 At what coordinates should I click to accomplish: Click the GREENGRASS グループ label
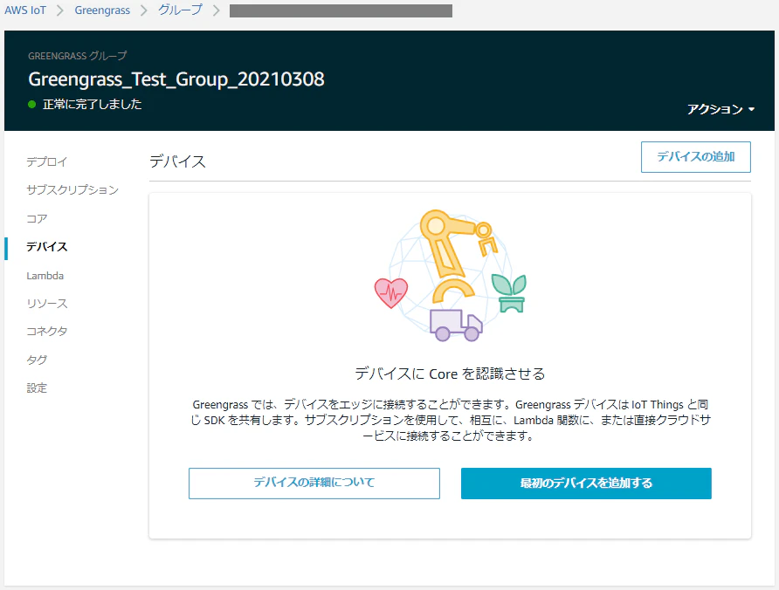click(x=78, y=56)
